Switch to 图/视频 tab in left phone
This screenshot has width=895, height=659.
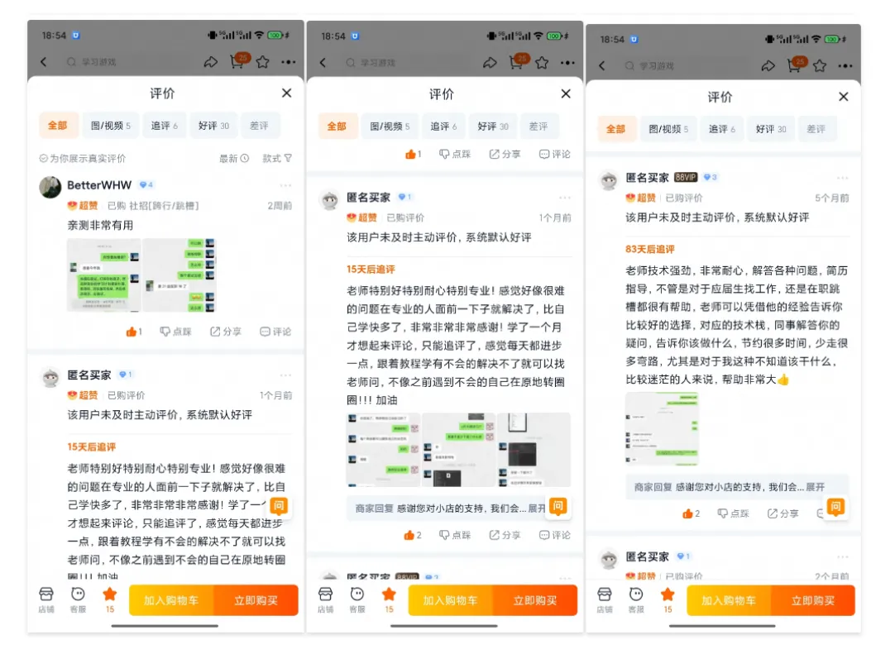point(111,126)
